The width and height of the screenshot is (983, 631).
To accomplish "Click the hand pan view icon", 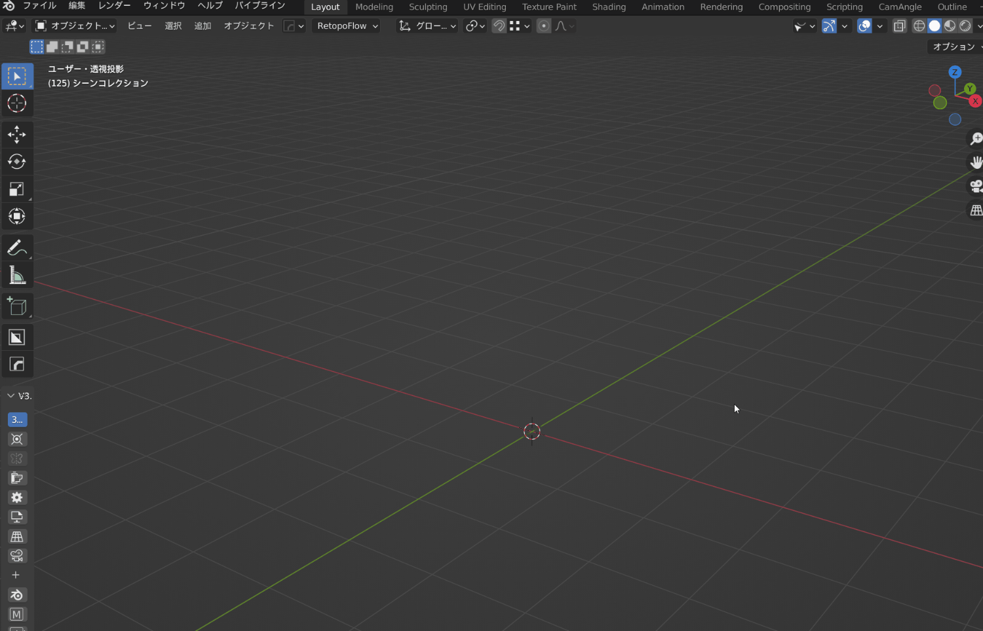I will coord(976,162).
